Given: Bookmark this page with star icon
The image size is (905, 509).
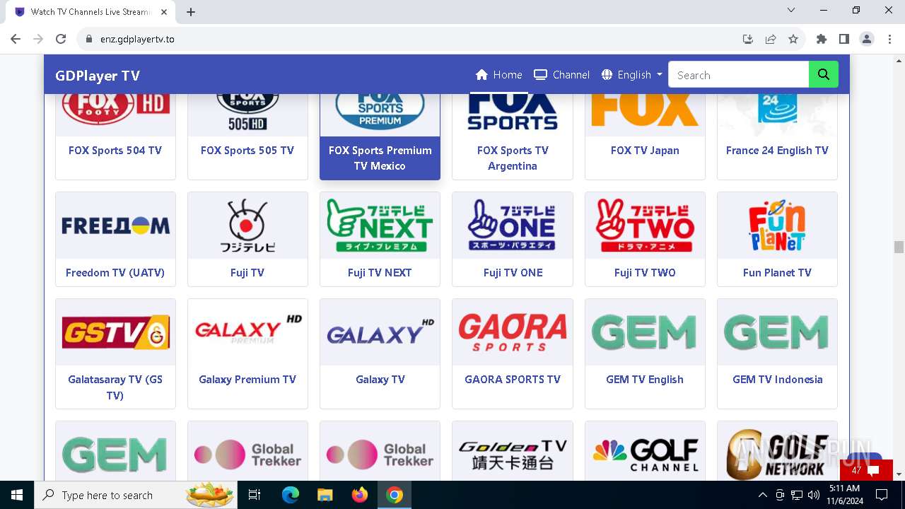Looking at the screenshot, I should 793,39.
